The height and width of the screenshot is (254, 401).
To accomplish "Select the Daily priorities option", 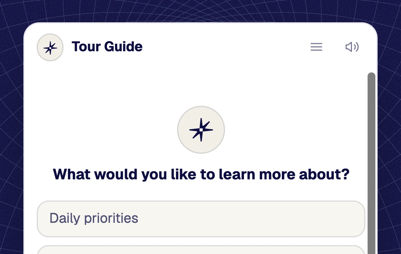I will click(201, 219).
